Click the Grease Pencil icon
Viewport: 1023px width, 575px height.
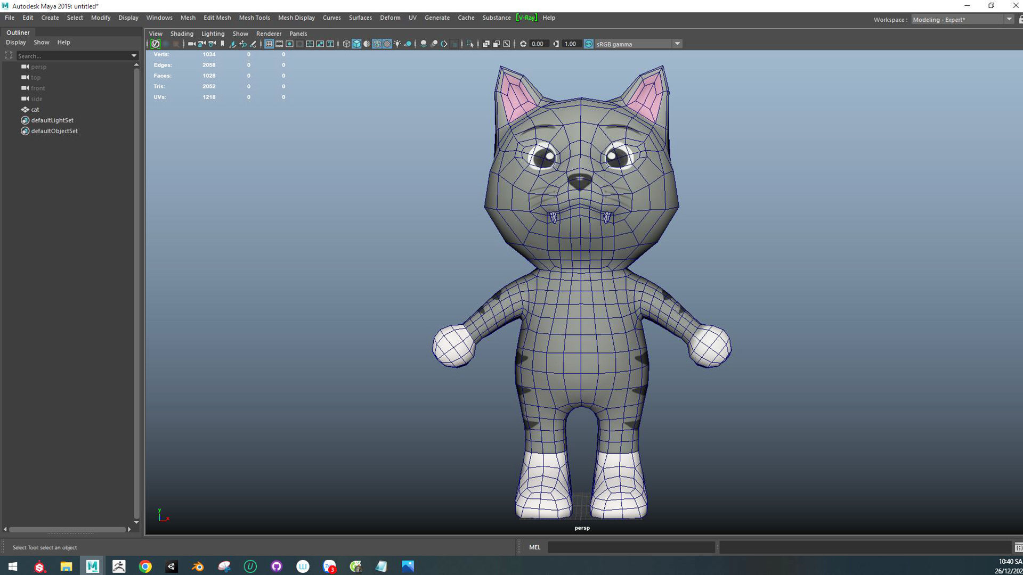click(253, 44)
